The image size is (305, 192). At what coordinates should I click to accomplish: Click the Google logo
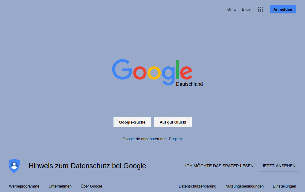(152, 72)
